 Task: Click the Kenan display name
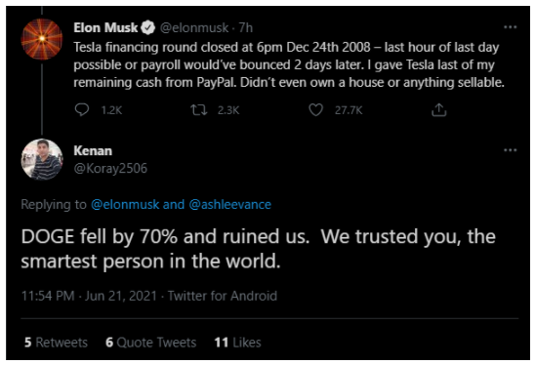pyautogui.click(x=93, y=150)
